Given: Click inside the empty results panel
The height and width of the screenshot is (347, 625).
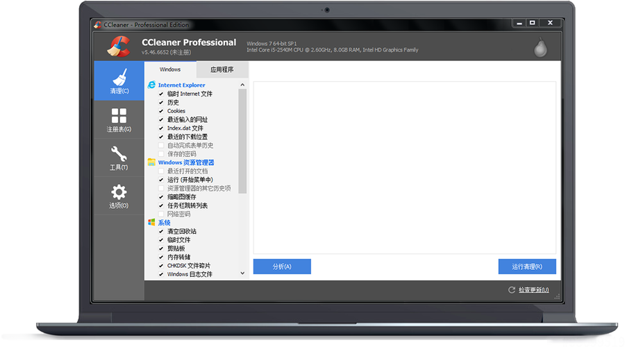Looking at the screenshot, I should (405, 168).
